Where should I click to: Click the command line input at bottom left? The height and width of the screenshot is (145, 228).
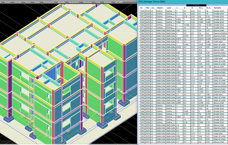(6, 142)
